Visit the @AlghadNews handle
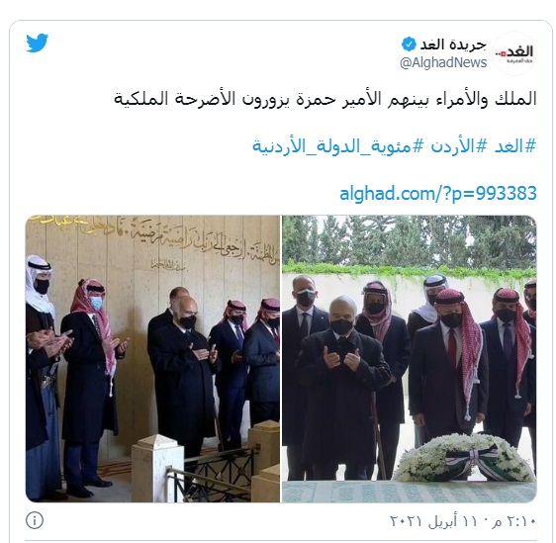The image size is (556, 543). pyautogui.click(x=443, y=62)
